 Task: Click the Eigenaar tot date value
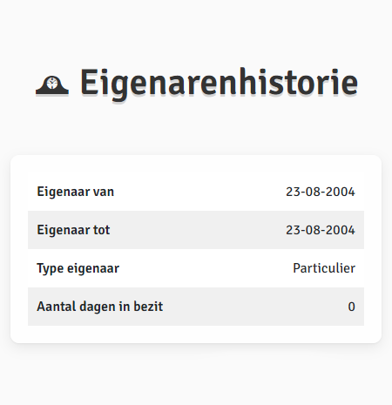[x=321, y=230]
